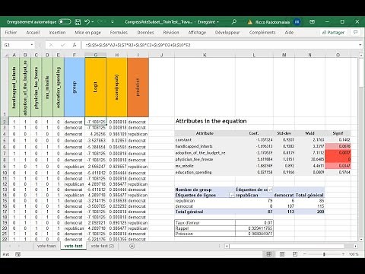This screenshot has height=274, width=365.
Task: Switch to the Développeur ribbon tab
Action: pyautogui.click(x=227, y=33)
